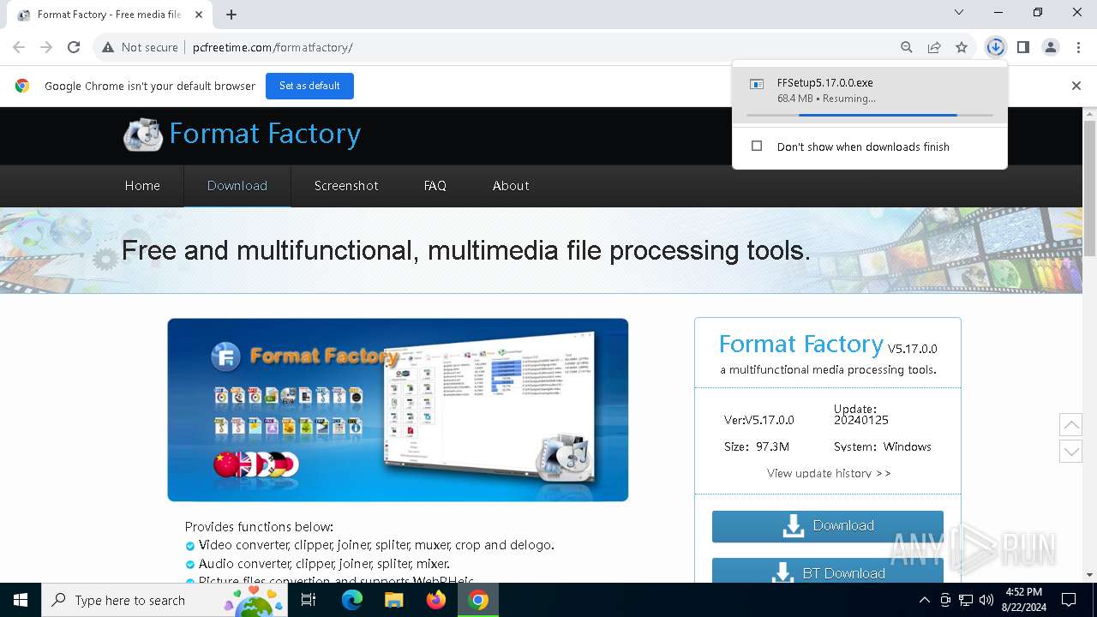Screen dimensions: 1097x617
Task: Click the blue Download button
Action: [828, 526]
